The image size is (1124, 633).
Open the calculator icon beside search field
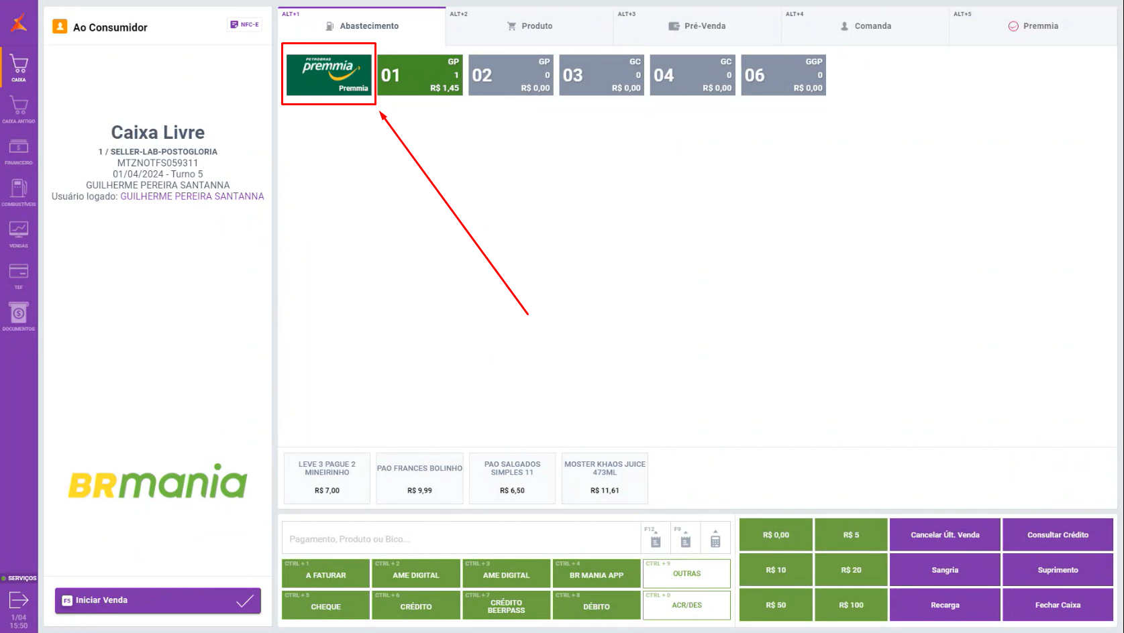(x=715, y=538)
